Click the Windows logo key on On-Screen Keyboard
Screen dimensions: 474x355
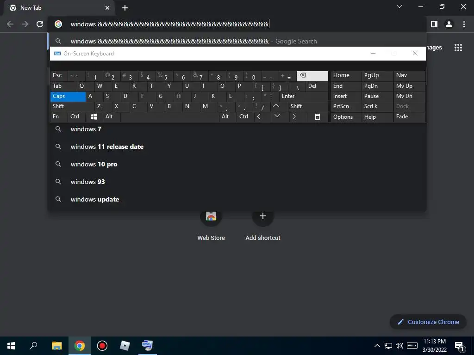[94, 117]
